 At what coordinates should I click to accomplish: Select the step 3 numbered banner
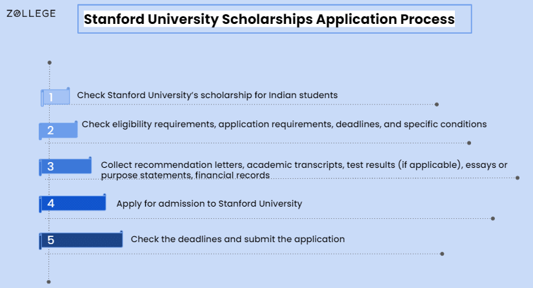[65, 166]
